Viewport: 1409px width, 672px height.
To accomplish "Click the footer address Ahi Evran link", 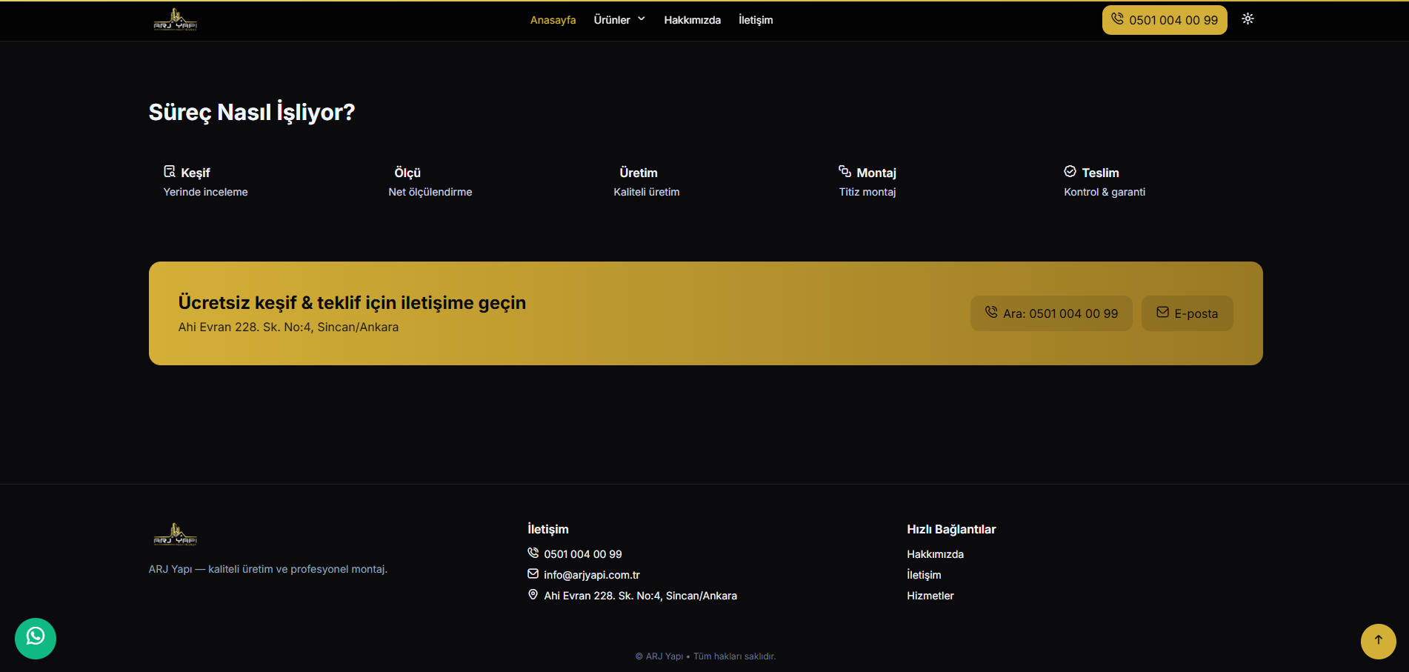I will pos(640,596).
